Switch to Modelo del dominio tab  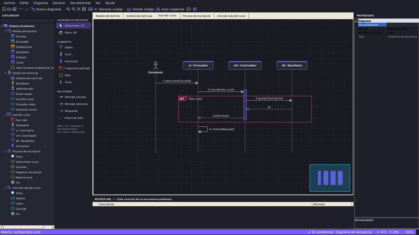108,16
